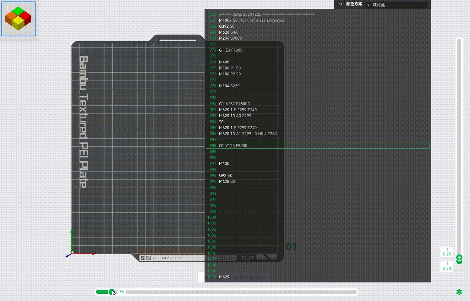Click the upper layer label '1 0.20'
Screen dimensions: 470x301
(x=447, y=252)
